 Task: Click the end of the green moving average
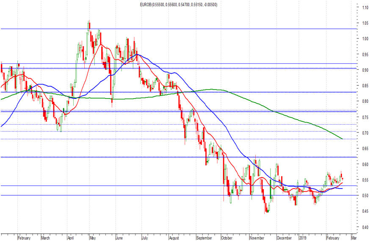342,139
